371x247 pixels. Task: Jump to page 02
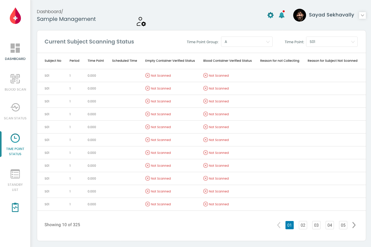pyautogui.click(x=303, y=225)
